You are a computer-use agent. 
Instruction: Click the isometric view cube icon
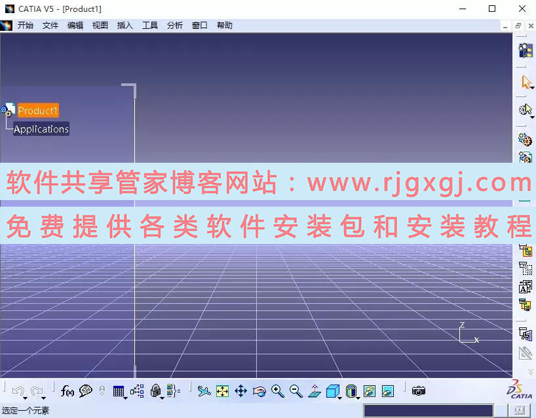332,391
